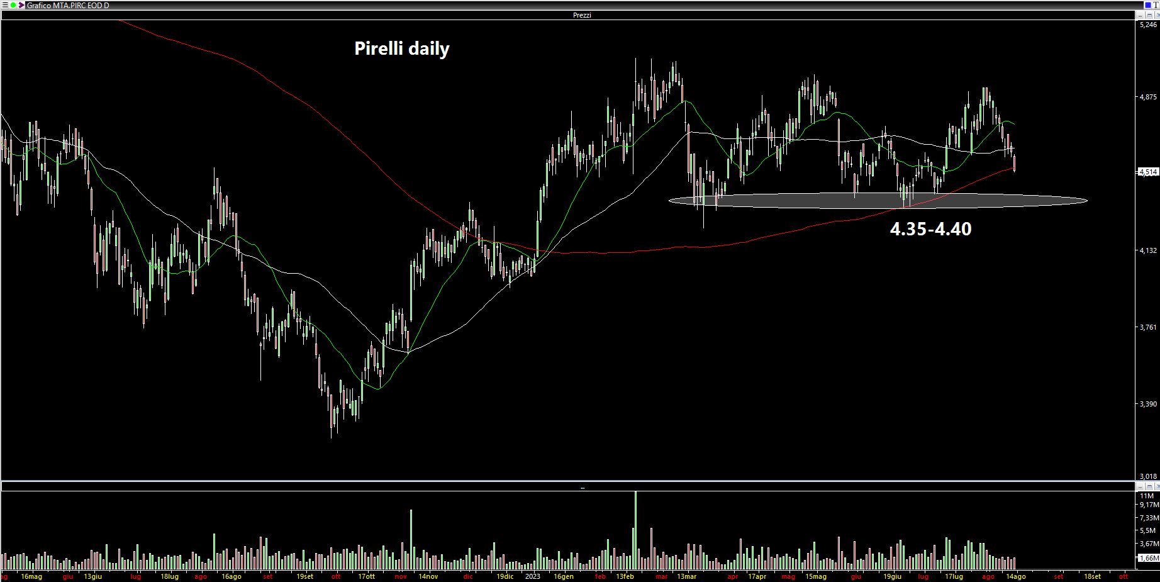Click the '19dic' date axis label
Image resolution: width=1160 pixels, height=582 pixels.
tap(505, 576)
